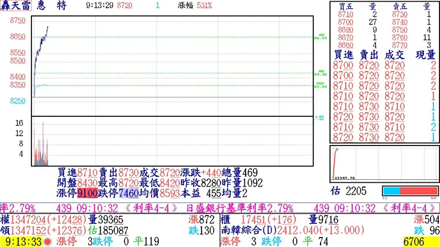Image resolution: width=440 pixels, height=247 pixels.
Task: Click the 最低 8420 low price
Action: pos(159,183)
